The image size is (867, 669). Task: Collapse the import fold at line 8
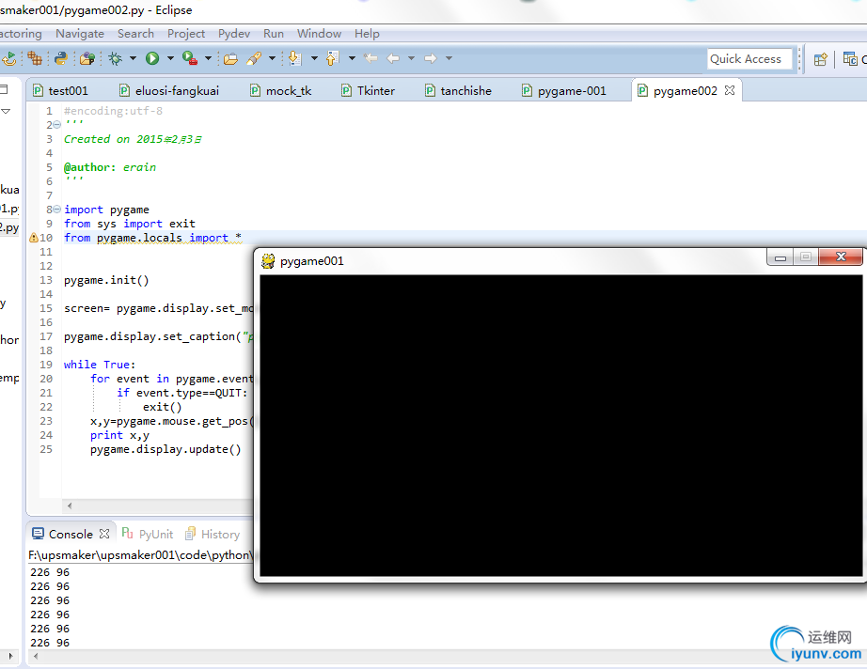57,210
